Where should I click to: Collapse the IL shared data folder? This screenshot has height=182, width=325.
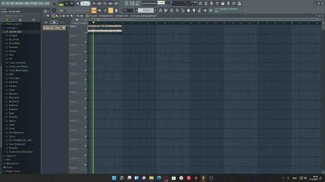[14, 32]
